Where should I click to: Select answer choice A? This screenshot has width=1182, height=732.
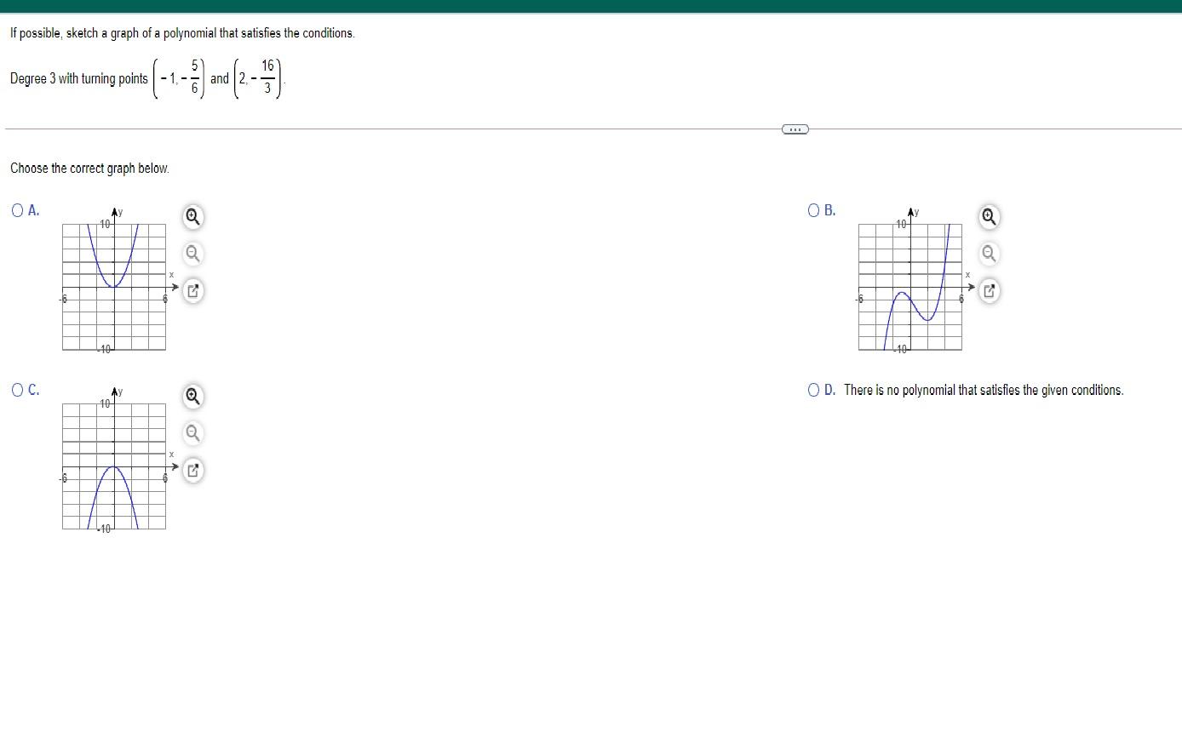click(x=16, y=210)
